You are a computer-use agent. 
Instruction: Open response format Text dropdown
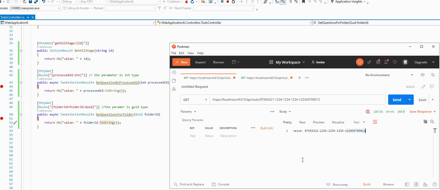pos(359,122)
